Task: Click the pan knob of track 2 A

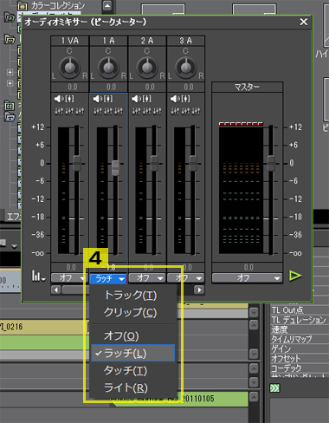Action: [147, 68]
